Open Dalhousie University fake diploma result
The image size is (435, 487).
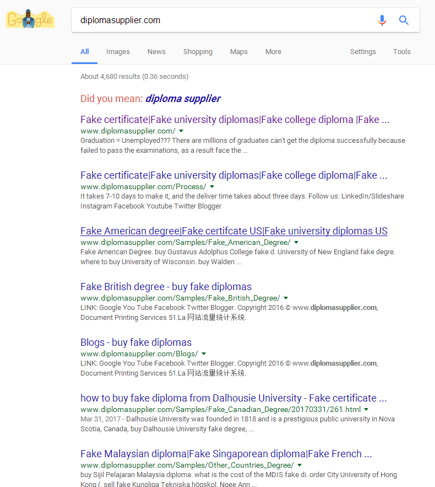[233, 398]
